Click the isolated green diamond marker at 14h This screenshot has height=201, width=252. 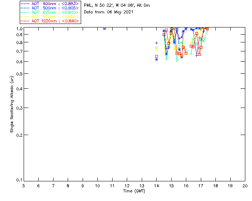[157, 48]
